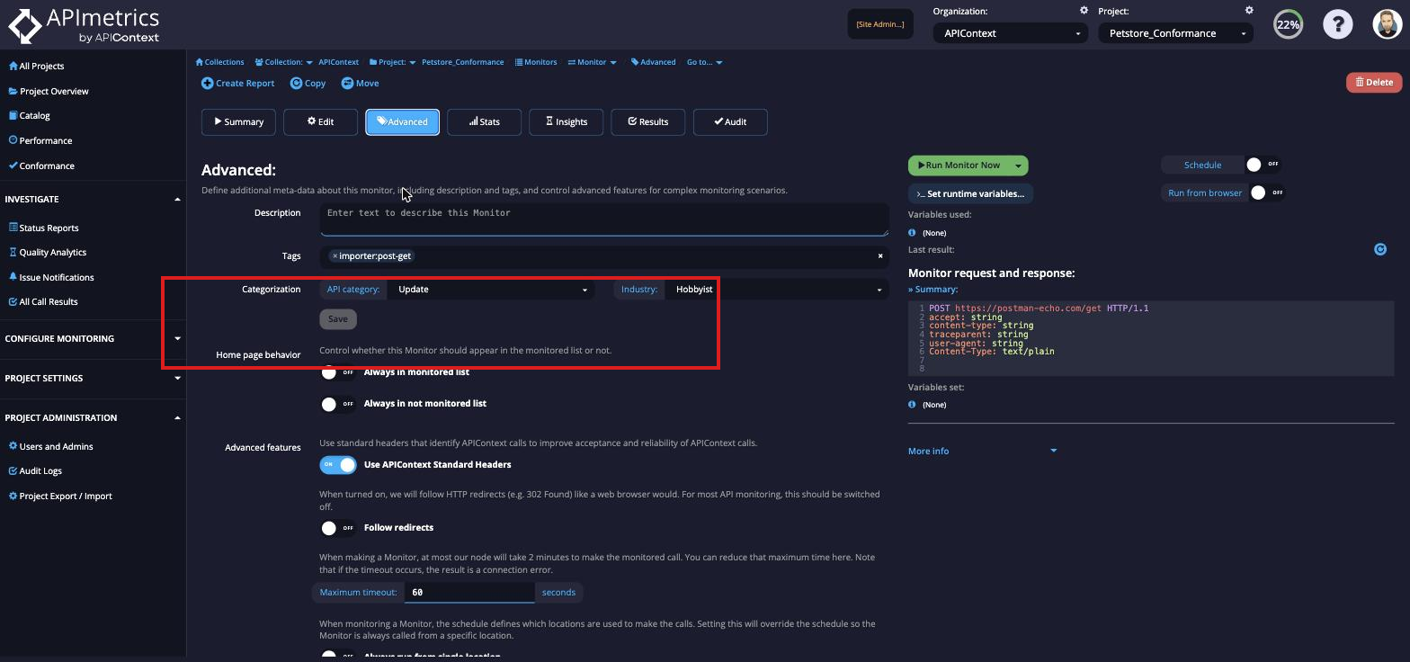Open Status Reports
Screen dimensions: 1410x662
point(43,228)
